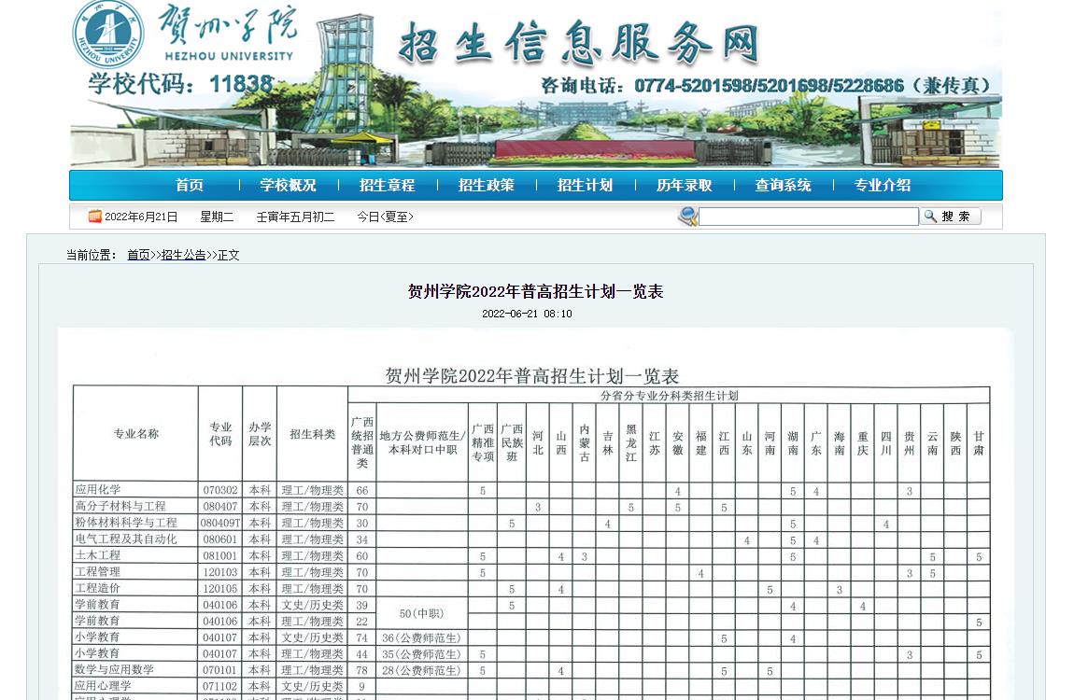Focus the site search input field

click(x=808, y=217)
